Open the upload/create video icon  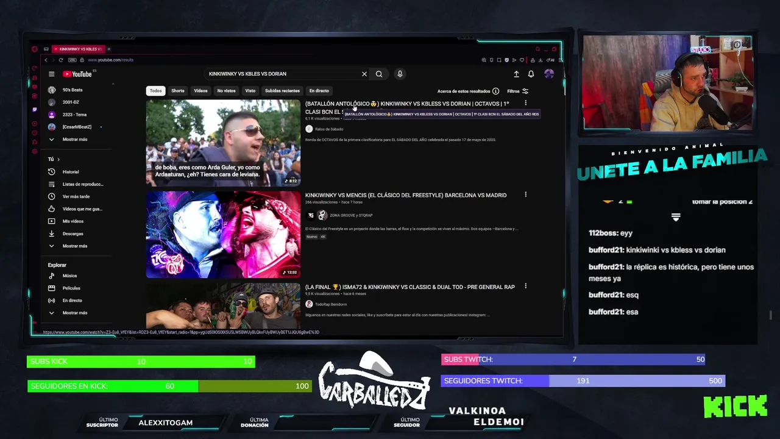[516, 74]
